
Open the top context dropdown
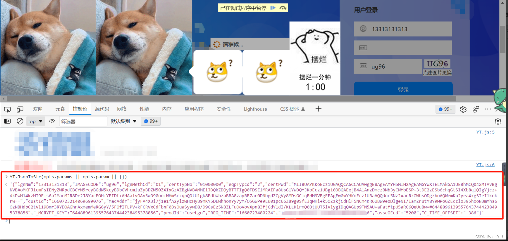36,121
